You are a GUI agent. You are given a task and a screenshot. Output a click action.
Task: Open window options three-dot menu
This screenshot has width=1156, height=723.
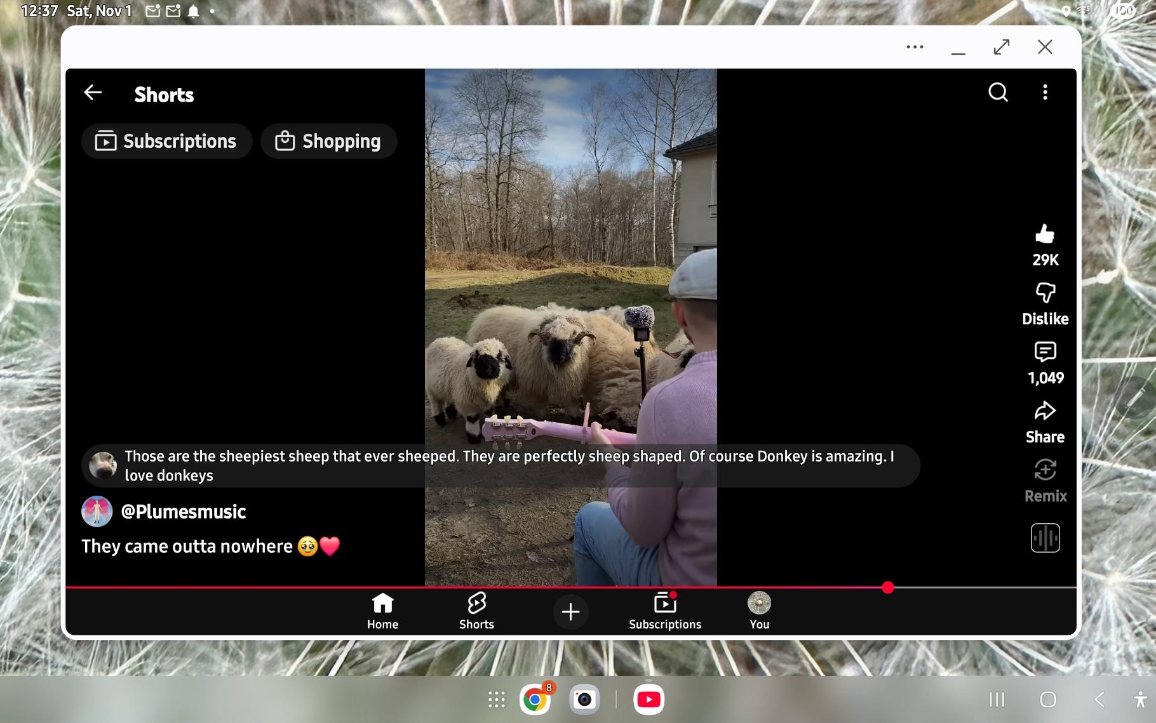pyautogui.click(x=915, y=47)
